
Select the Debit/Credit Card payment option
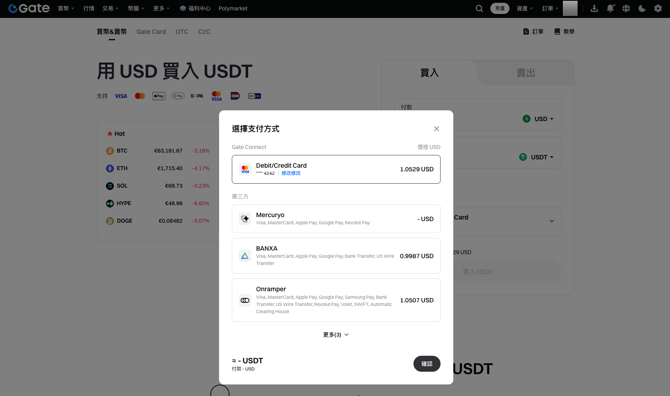point(336,169)
